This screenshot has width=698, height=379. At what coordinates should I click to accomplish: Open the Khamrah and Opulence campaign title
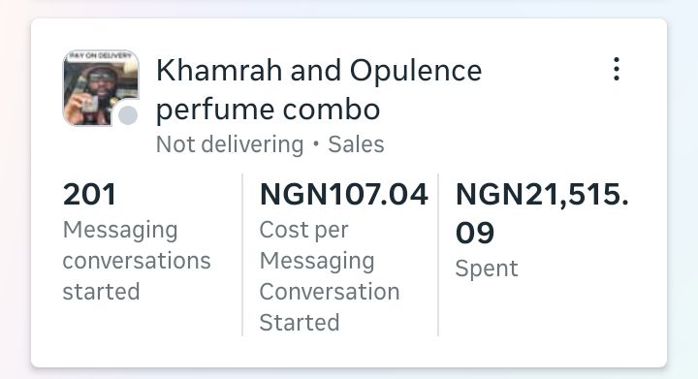click(319, 90)
